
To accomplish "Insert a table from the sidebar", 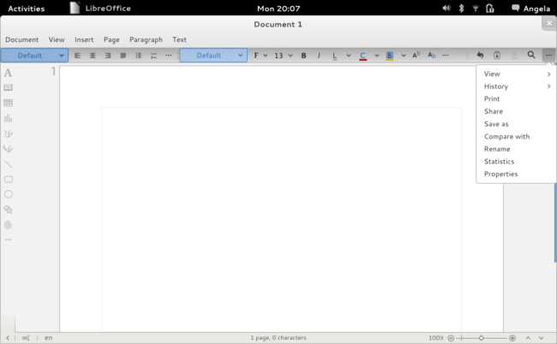I will tap(8, 103).
